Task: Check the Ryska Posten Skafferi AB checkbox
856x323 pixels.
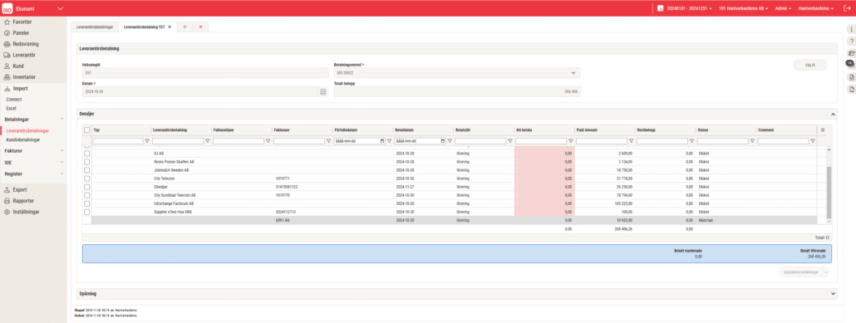Action: (x=86, y=162)
